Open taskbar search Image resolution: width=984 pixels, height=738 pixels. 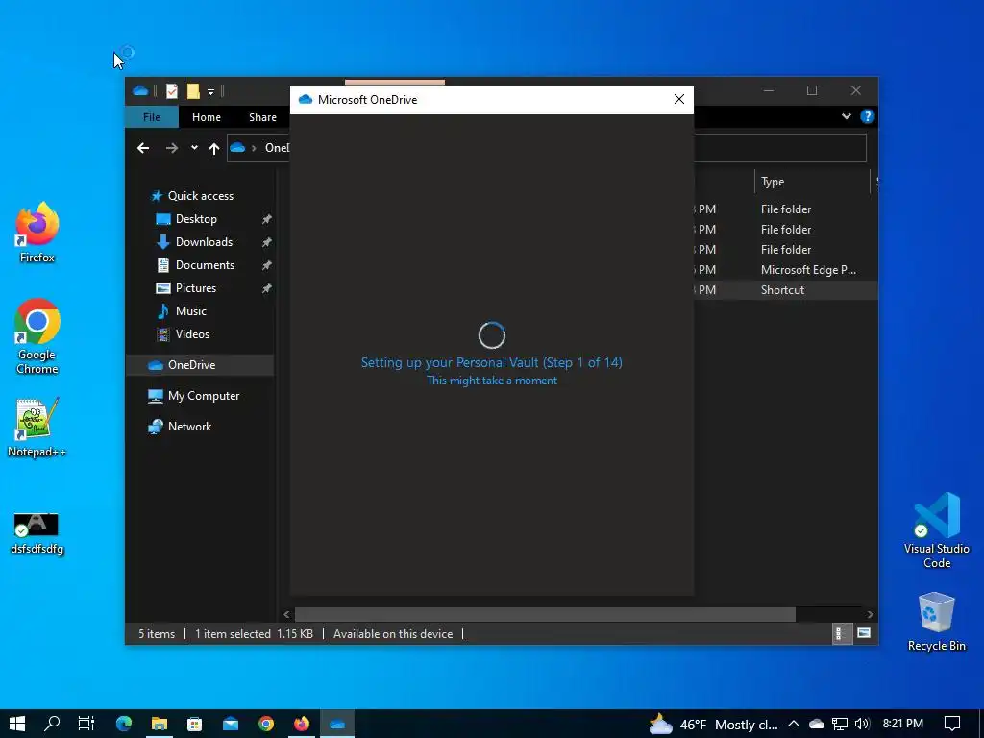[x=52, y=724]
